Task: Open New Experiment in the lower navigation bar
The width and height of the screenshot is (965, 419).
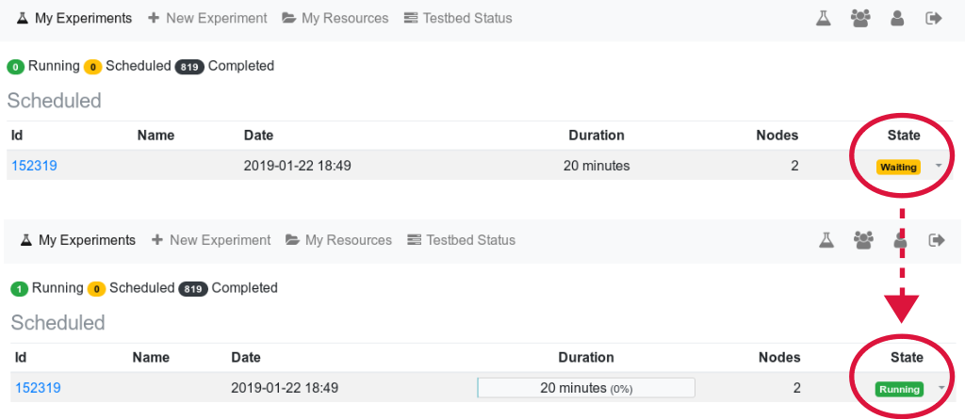Action: (211, 240)
